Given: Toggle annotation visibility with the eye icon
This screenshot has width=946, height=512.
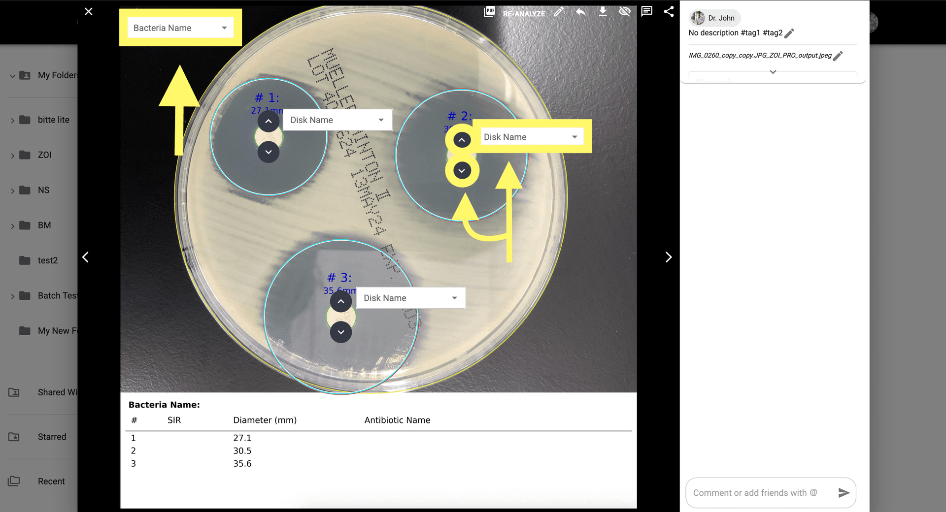Looking at the screenshot, I should point(624,11).
